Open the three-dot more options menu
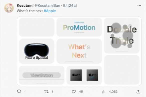Screen dimensions: 146x97 pyautogui.click(x=139, y=5)
